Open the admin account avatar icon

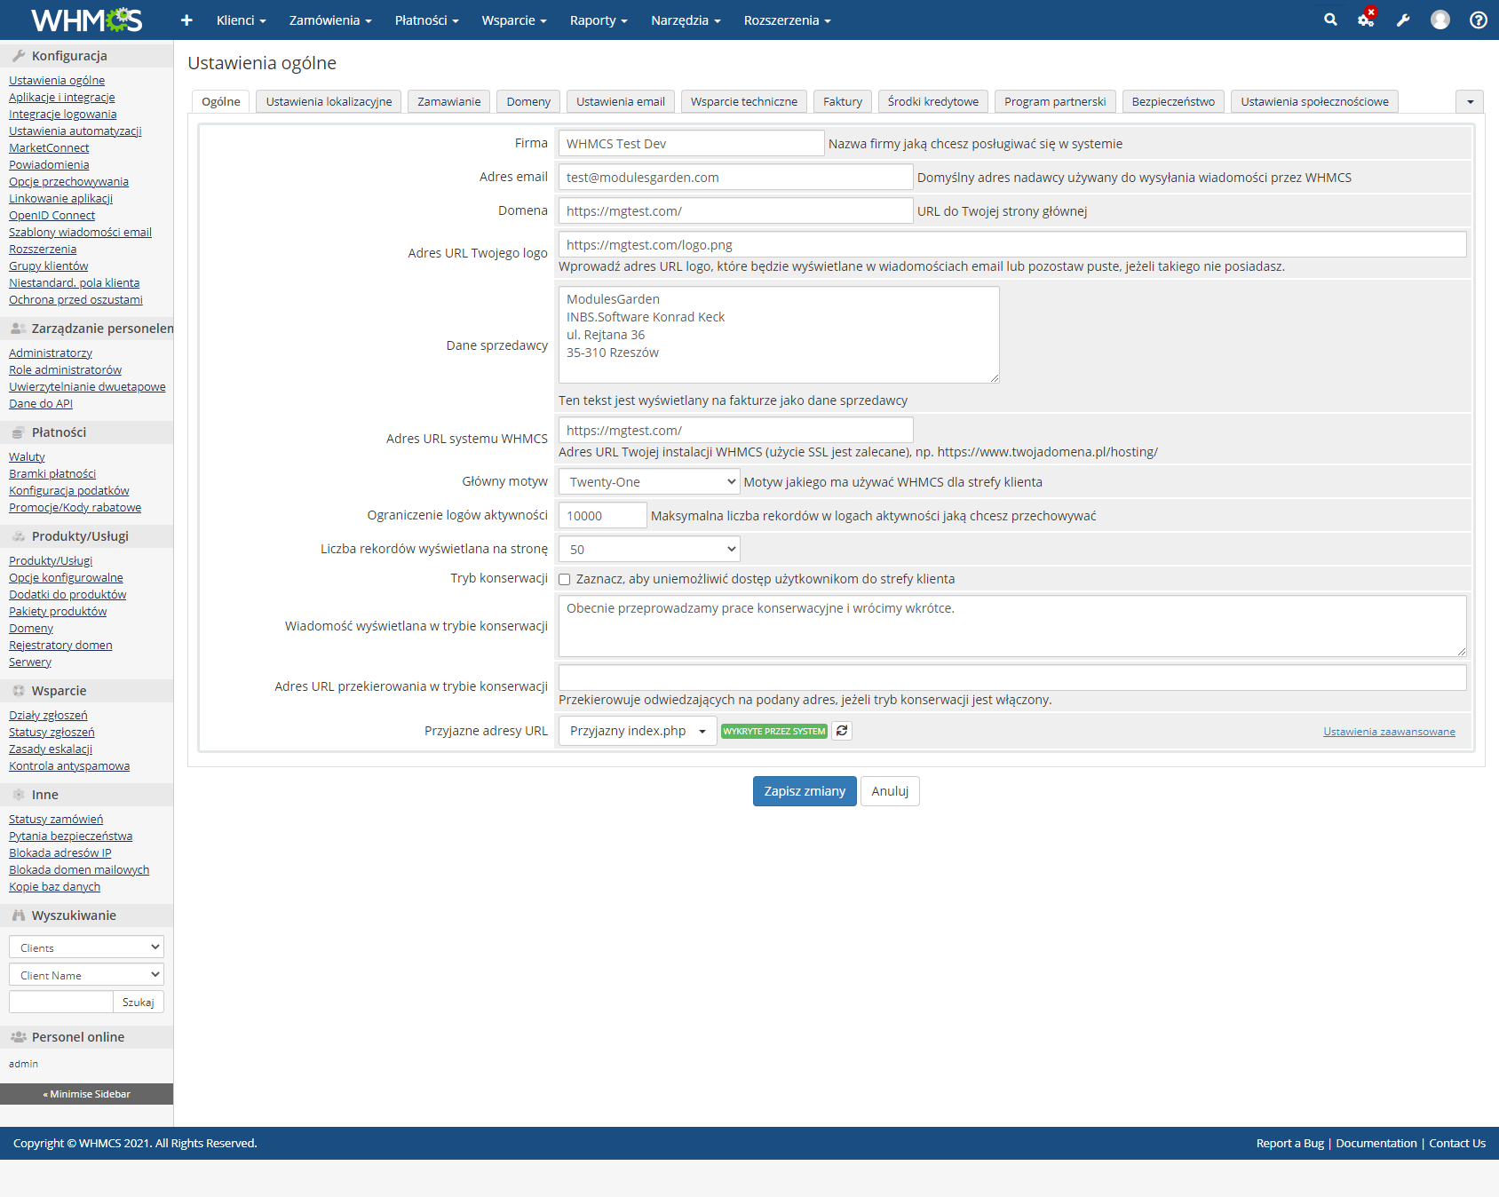(1440, 19)
